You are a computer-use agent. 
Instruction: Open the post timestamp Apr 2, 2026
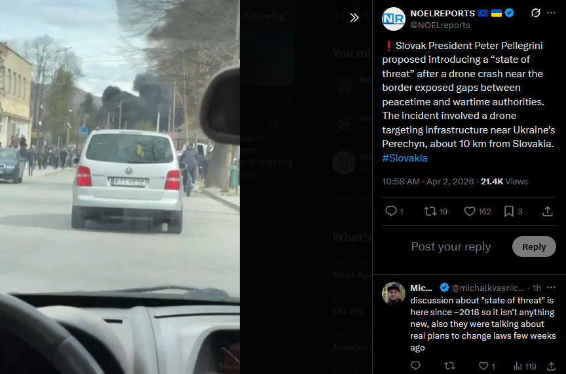pyautogui.click(x=428, y=182)
